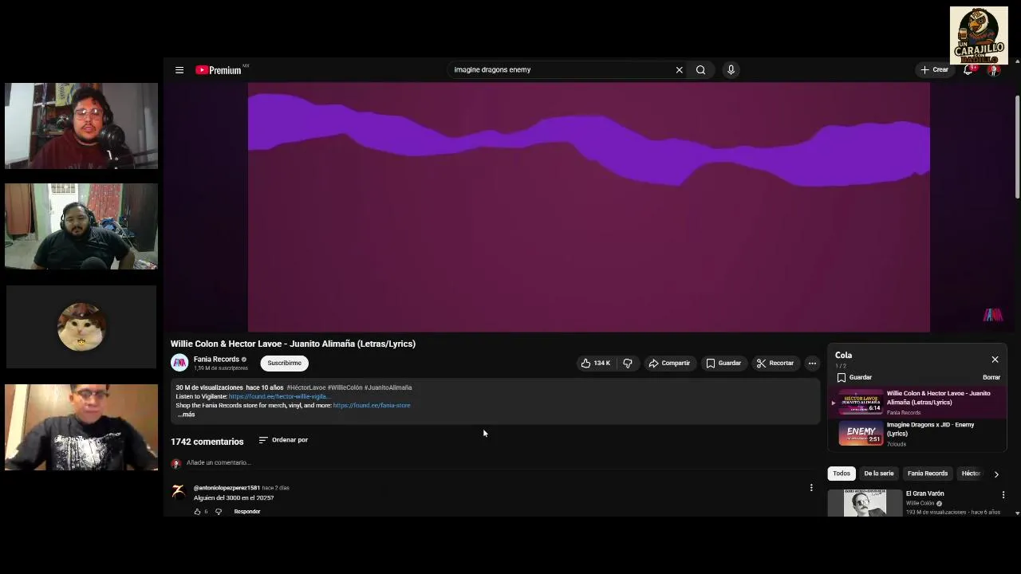Image resolution: width=1021 pixels, height=574 pixels.
Task: Click the El Gran Varón title
Action: coord(924,493)
